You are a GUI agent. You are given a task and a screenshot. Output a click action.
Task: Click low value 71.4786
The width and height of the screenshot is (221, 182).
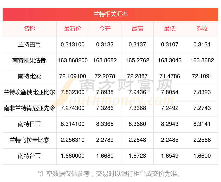coord(170,76)
